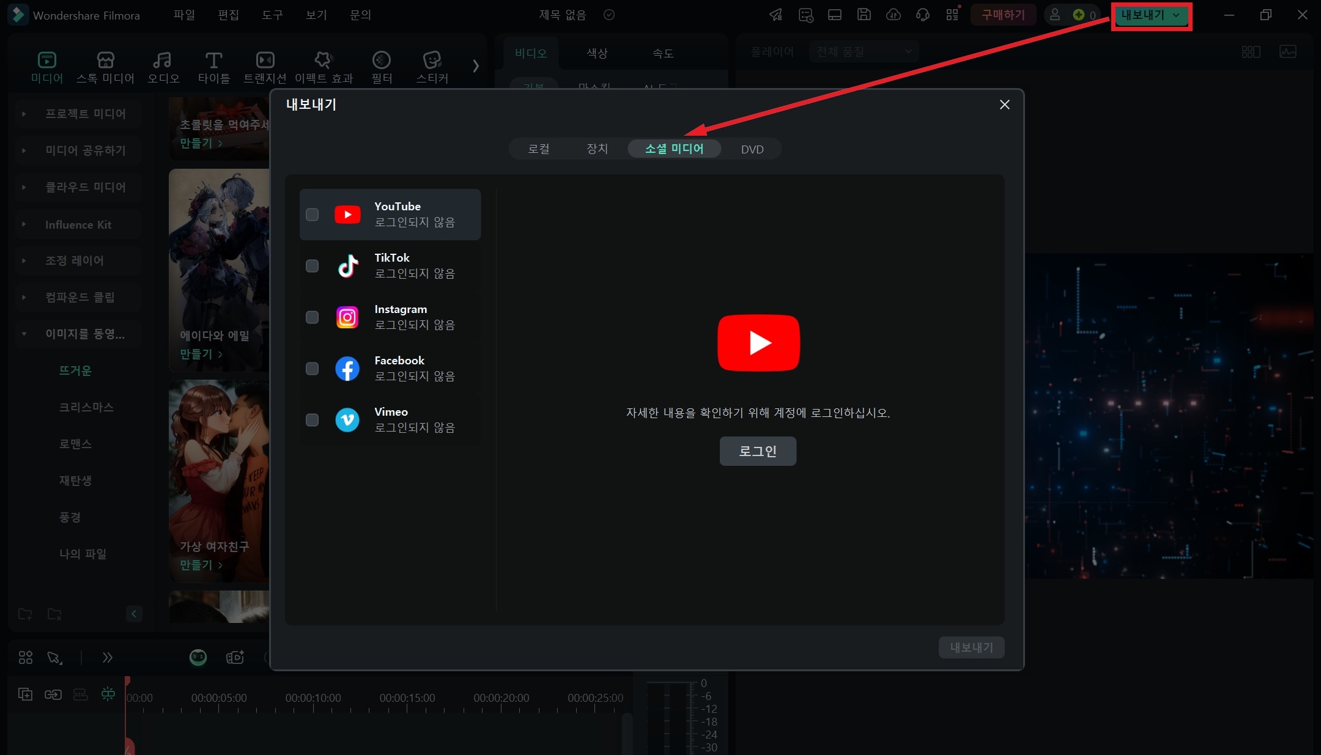
Task: Click the headset support icon
Action: (923, 15)
